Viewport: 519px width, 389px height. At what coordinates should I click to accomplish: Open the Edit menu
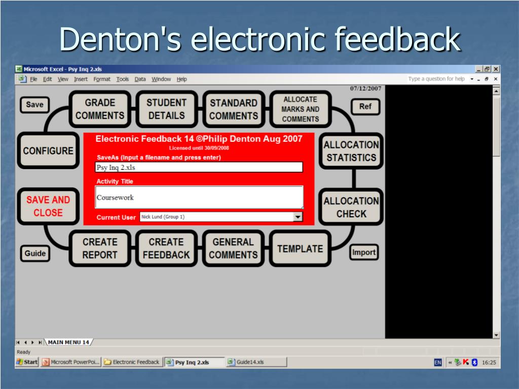(x=47, y=79)
